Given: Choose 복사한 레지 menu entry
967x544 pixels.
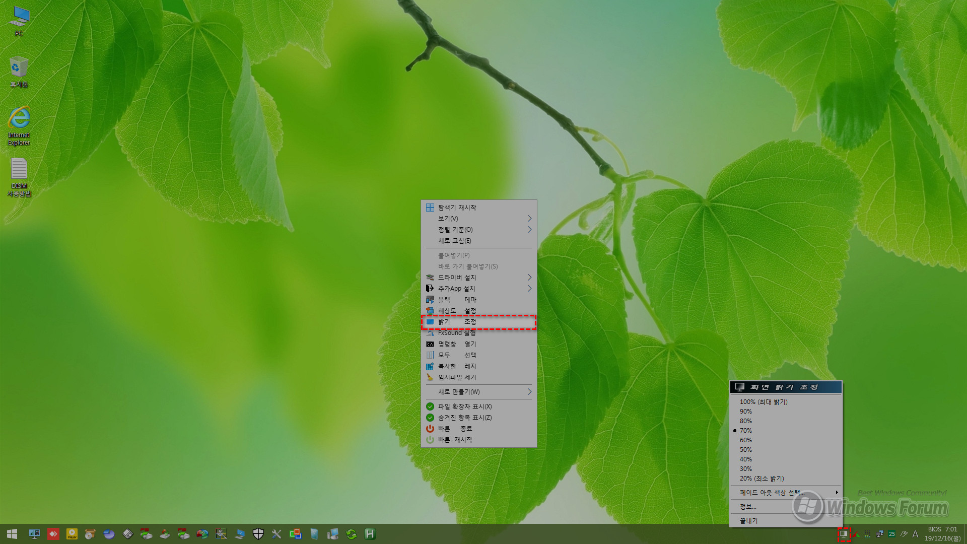Looking at the screenshot, I should [479, 366].
